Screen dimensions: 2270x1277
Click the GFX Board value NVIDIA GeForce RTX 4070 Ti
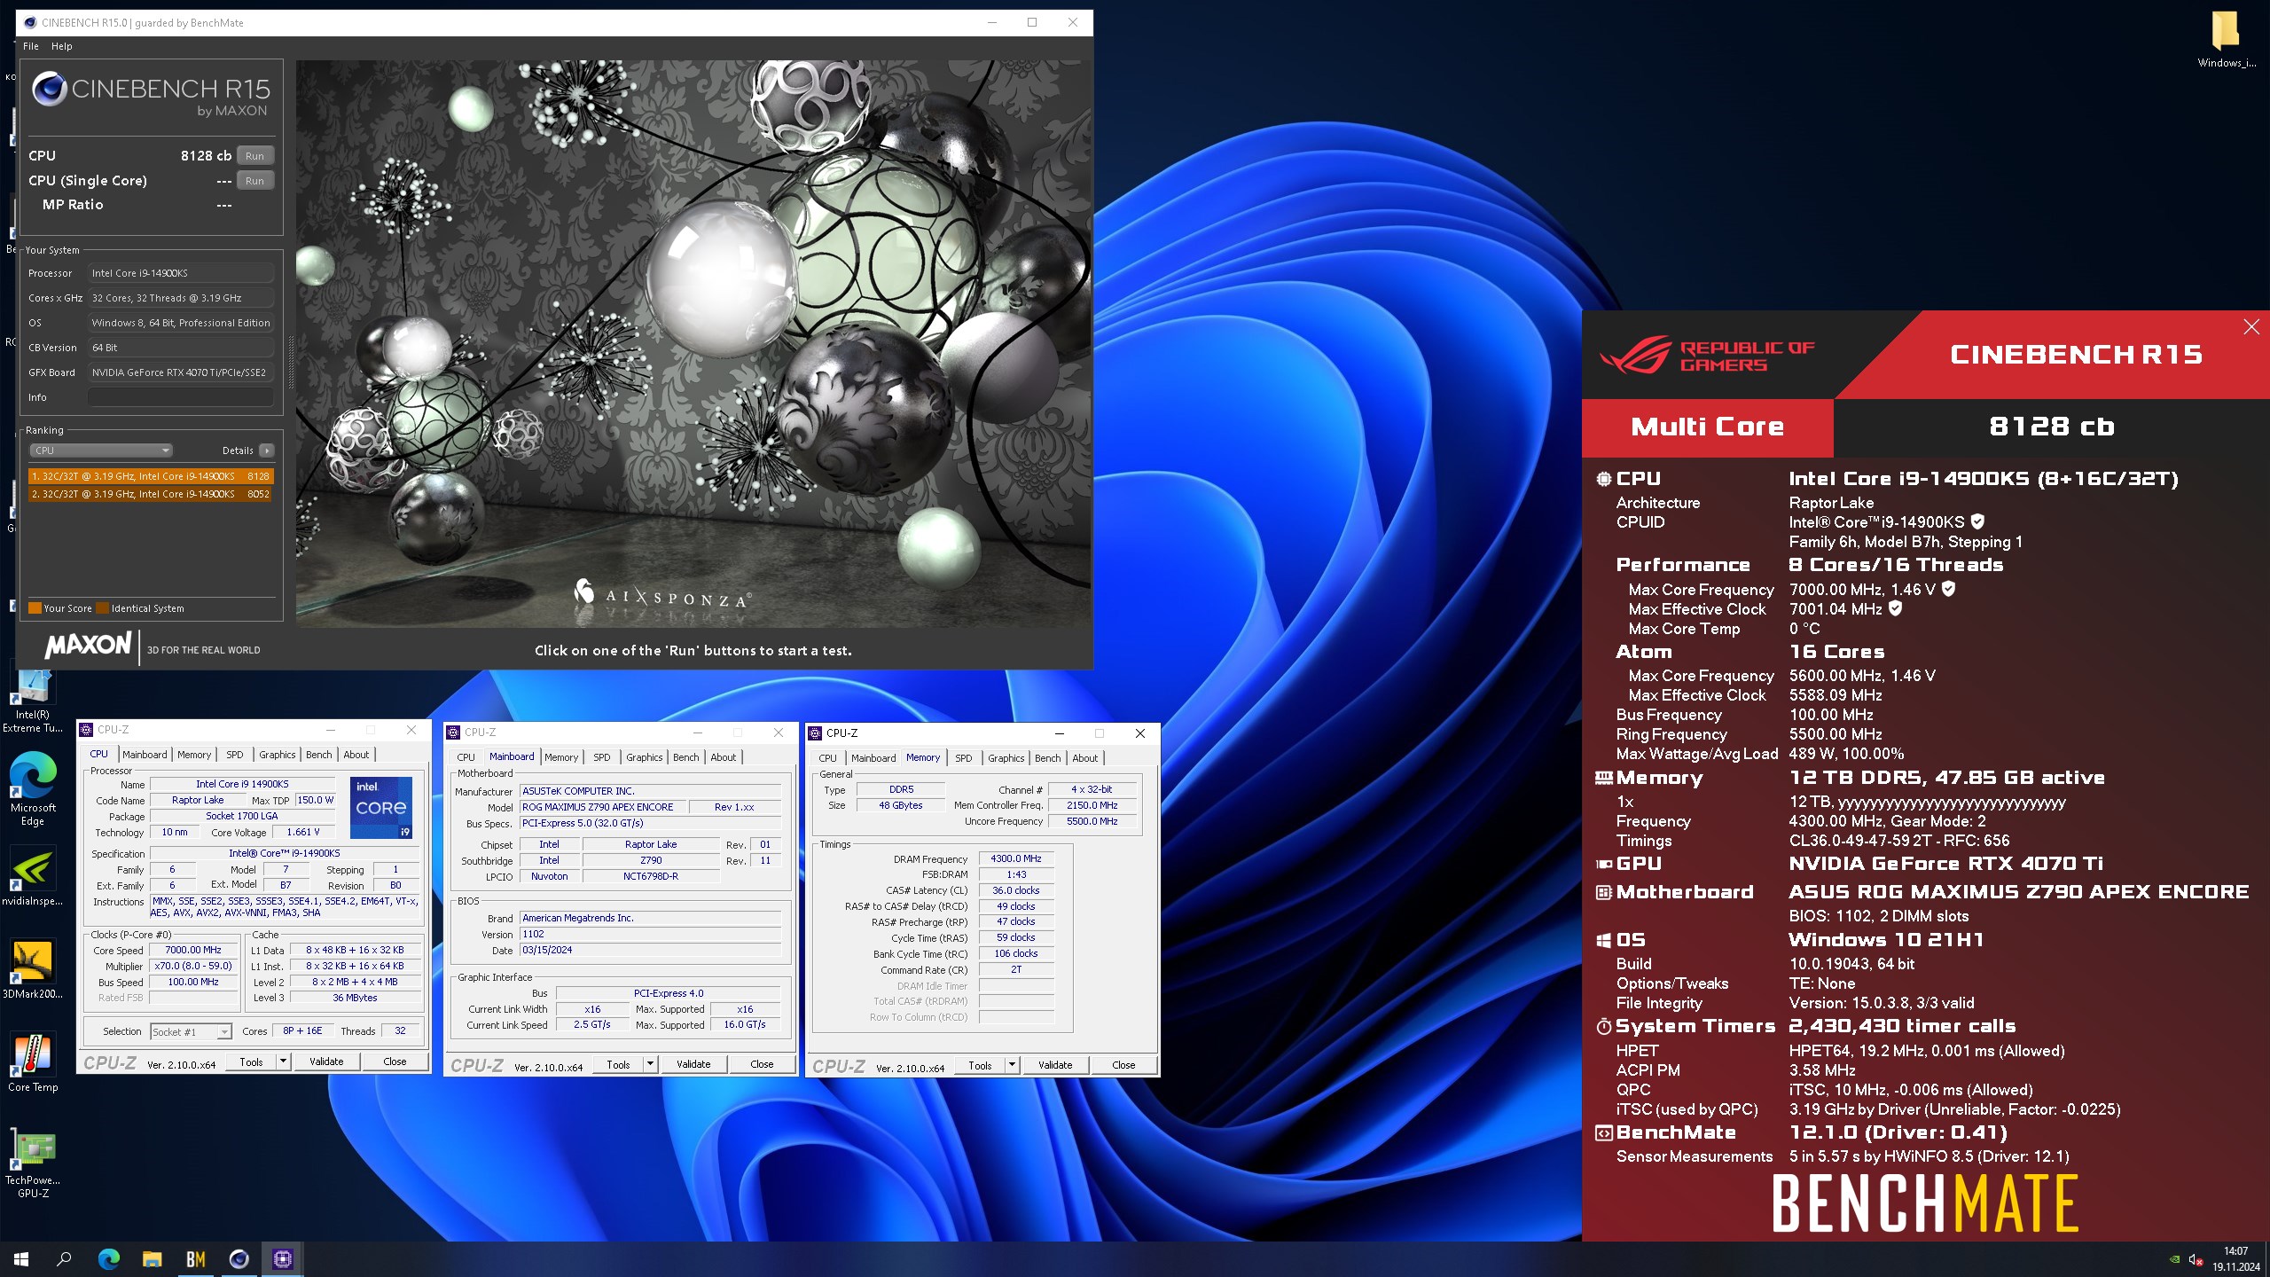pos(180,372)
